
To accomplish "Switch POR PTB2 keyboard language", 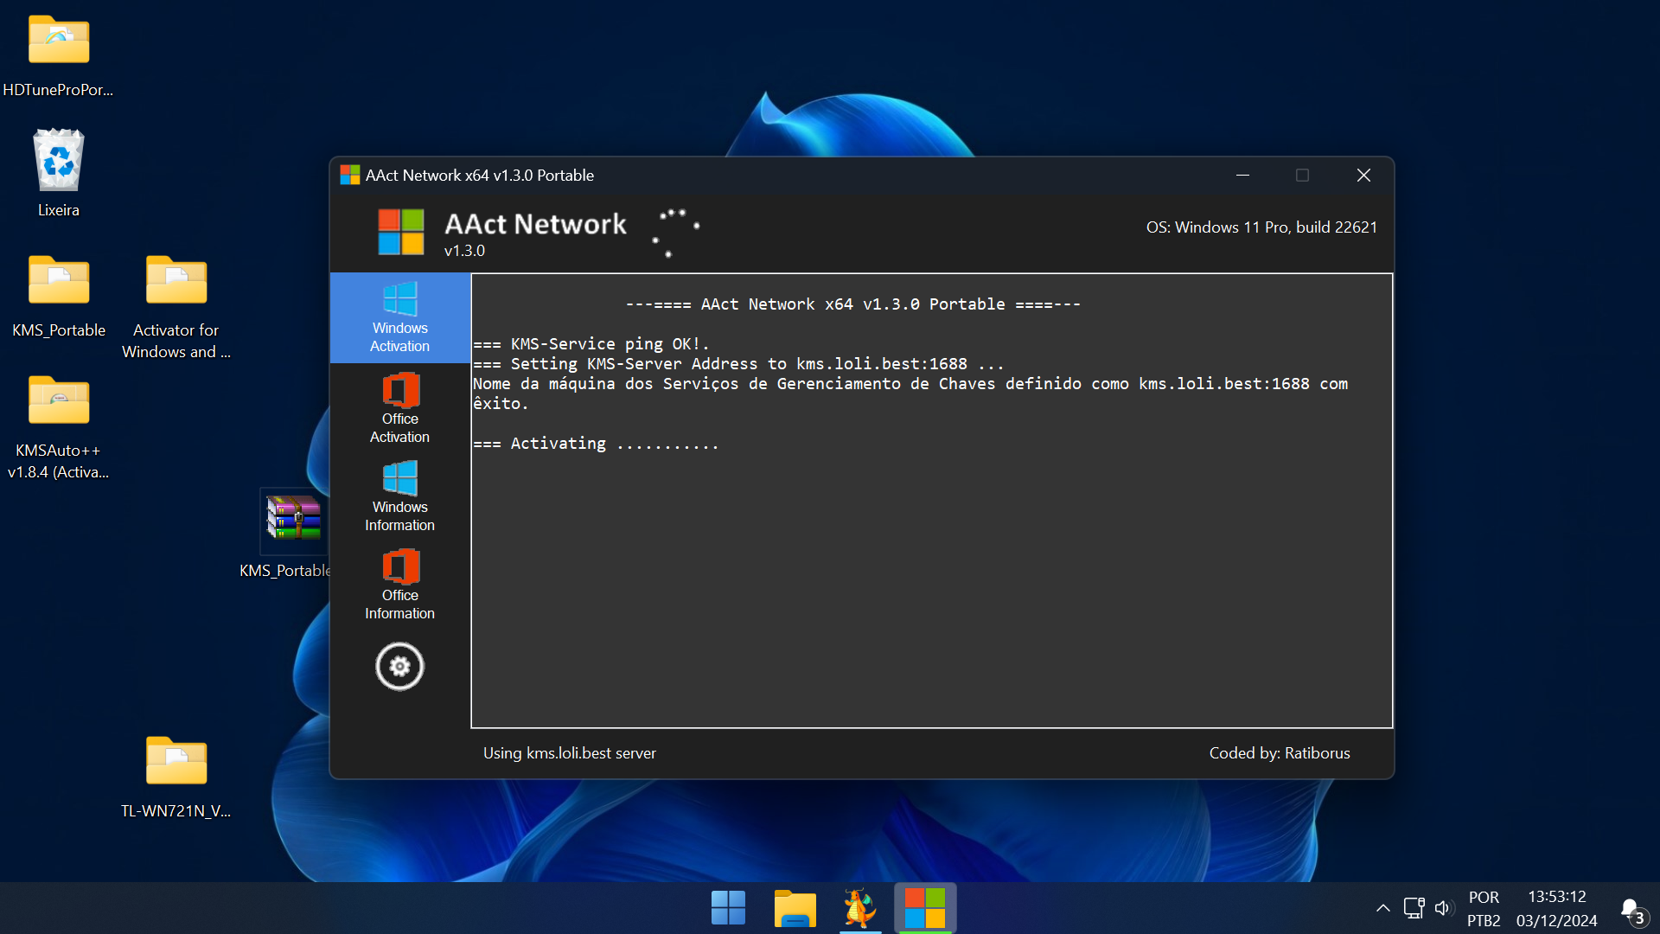I will pos(1484,908).
